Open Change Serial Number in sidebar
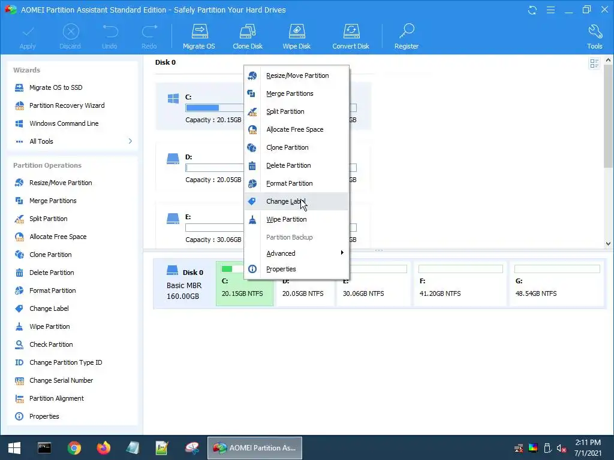Image resolution: width=614 pixels, height=460 pixels. [x=61, y=380]
